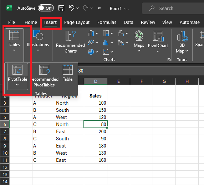Toggle AutoSave switch on

46,8
